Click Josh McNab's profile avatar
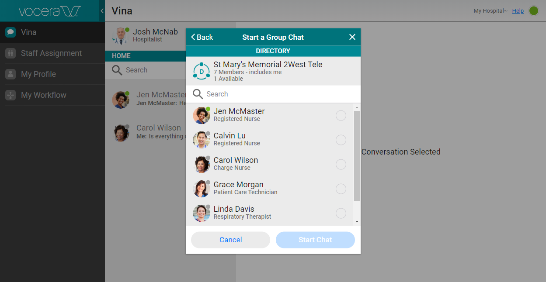This screenshot has width=546, height=282. point(120,36)
